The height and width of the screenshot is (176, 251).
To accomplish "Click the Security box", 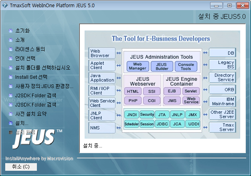I will coord(147,115).
